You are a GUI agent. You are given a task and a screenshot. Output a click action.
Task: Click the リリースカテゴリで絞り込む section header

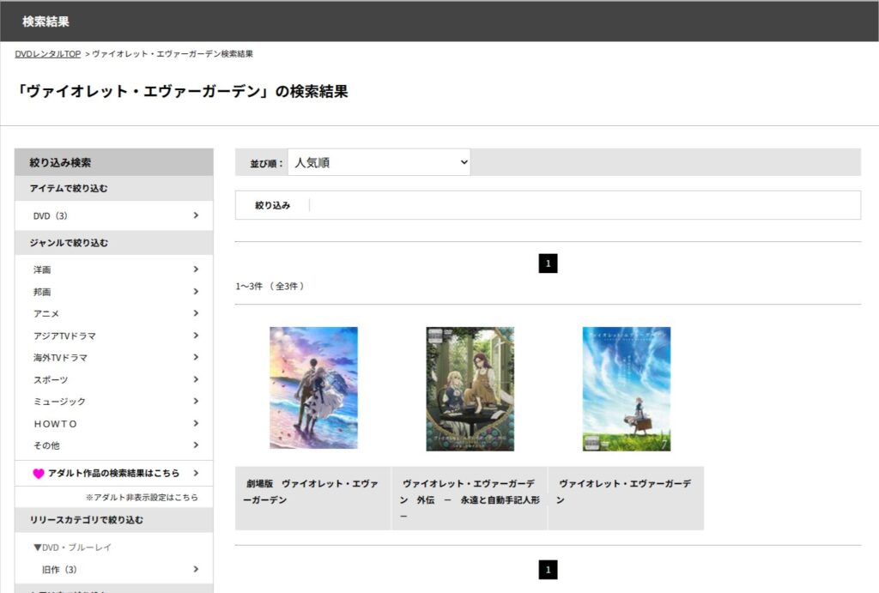(114, 519)
